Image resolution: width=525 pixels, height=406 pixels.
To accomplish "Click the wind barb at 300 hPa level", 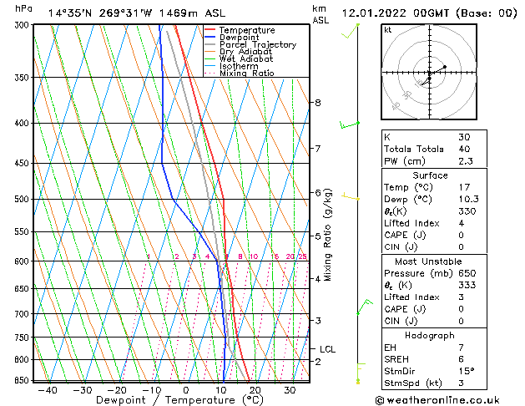I will coord(356,29).
